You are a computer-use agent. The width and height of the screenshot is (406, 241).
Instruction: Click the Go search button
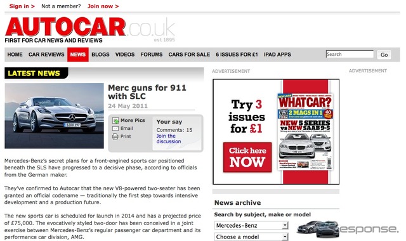click(x=384, y=55)
